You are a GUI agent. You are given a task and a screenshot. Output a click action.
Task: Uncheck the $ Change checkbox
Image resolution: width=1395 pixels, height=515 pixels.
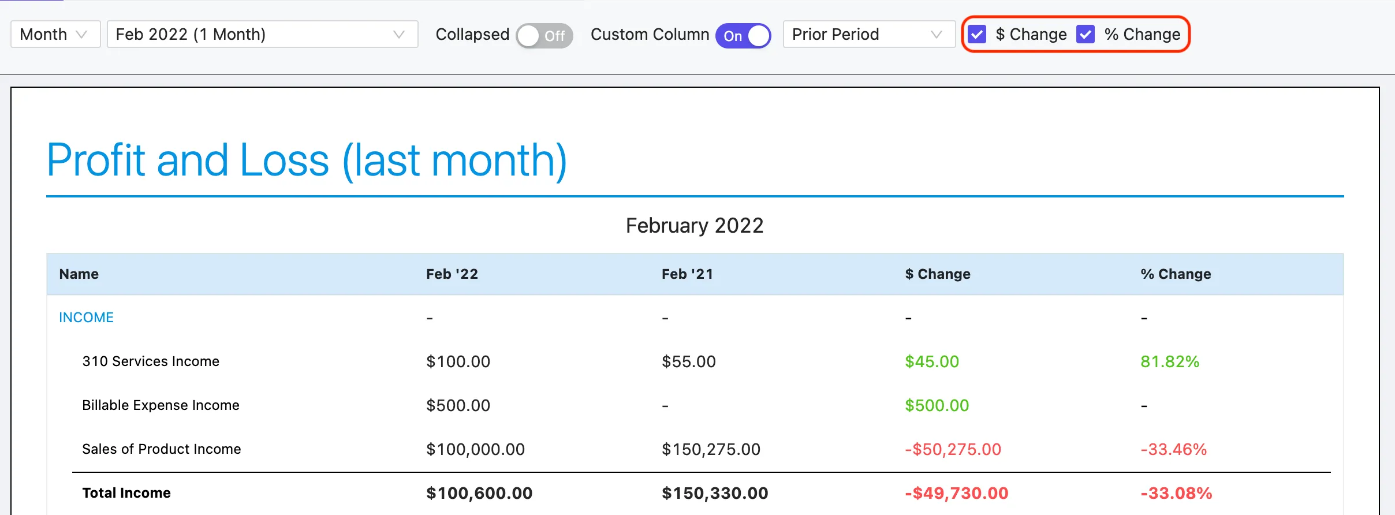[x=977, y=34]
